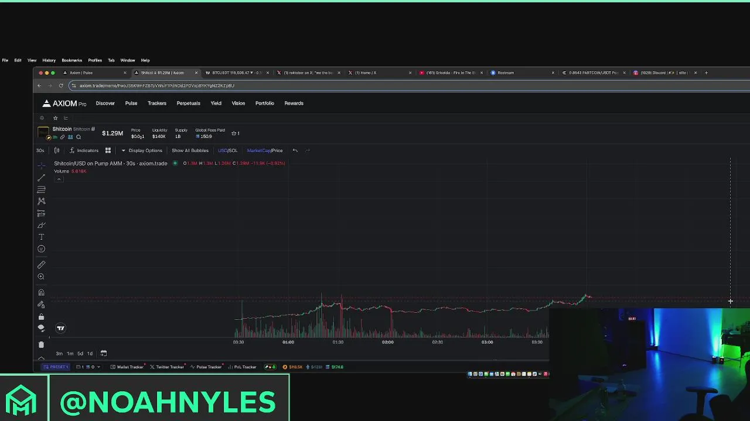Open the Rewards page
The image size is (750, 421).
pyautogui.click(x=294, y=103)
